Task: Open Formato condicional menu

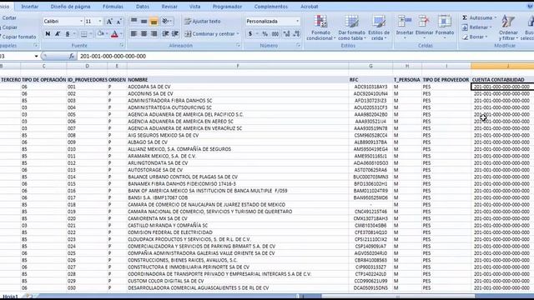Action: (x=320, y=27)
